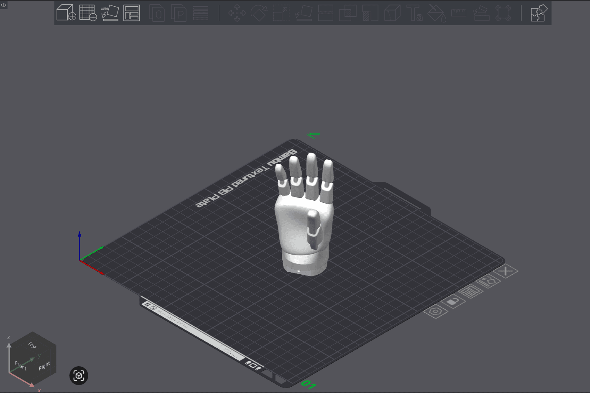Lock the build plate with the padlock
The image size is (590, 393).
click(453, 301)
